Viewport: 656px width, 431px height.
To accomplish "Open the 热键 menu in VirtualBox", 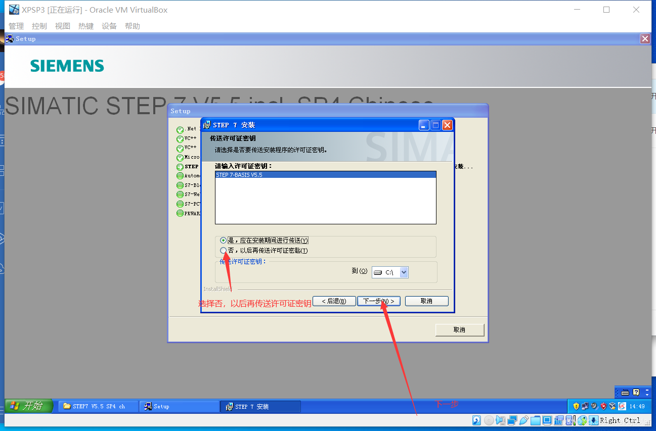I will click(x=86, y=26).
